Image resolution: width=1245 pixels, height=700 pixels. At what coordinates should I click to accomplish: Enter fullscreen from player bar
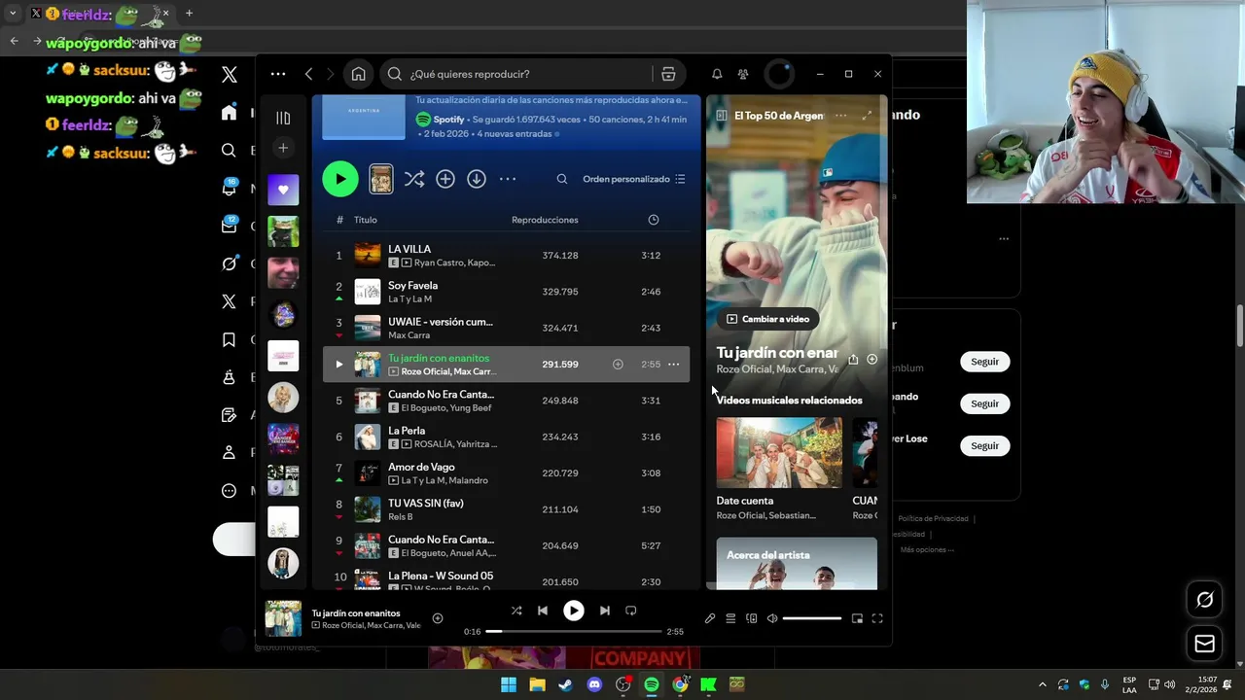tap(877, 618)
